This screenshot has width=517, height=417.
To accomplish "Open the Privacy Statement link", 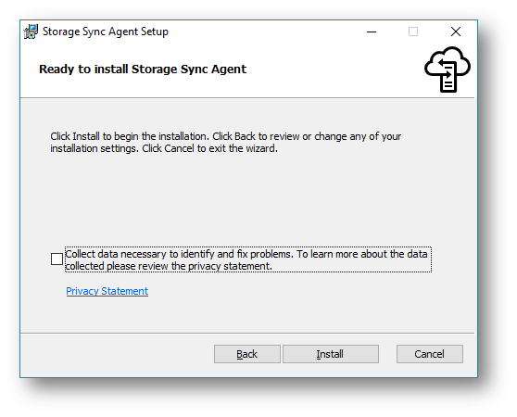I will click(x=107, y=291).
